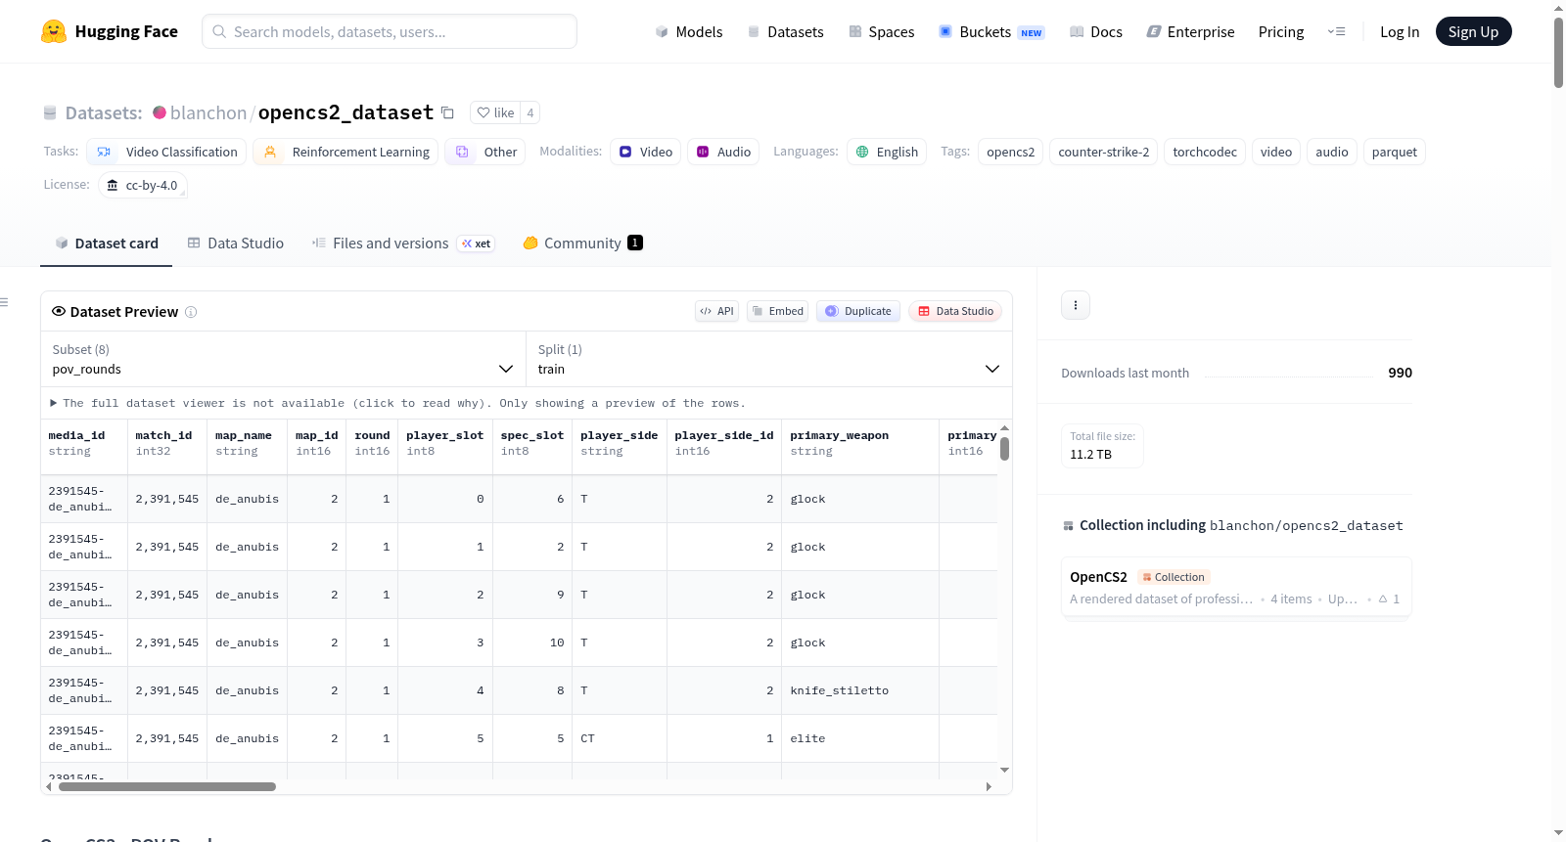Select the Other task tag

pyautogui.click(x=485, y=152)
